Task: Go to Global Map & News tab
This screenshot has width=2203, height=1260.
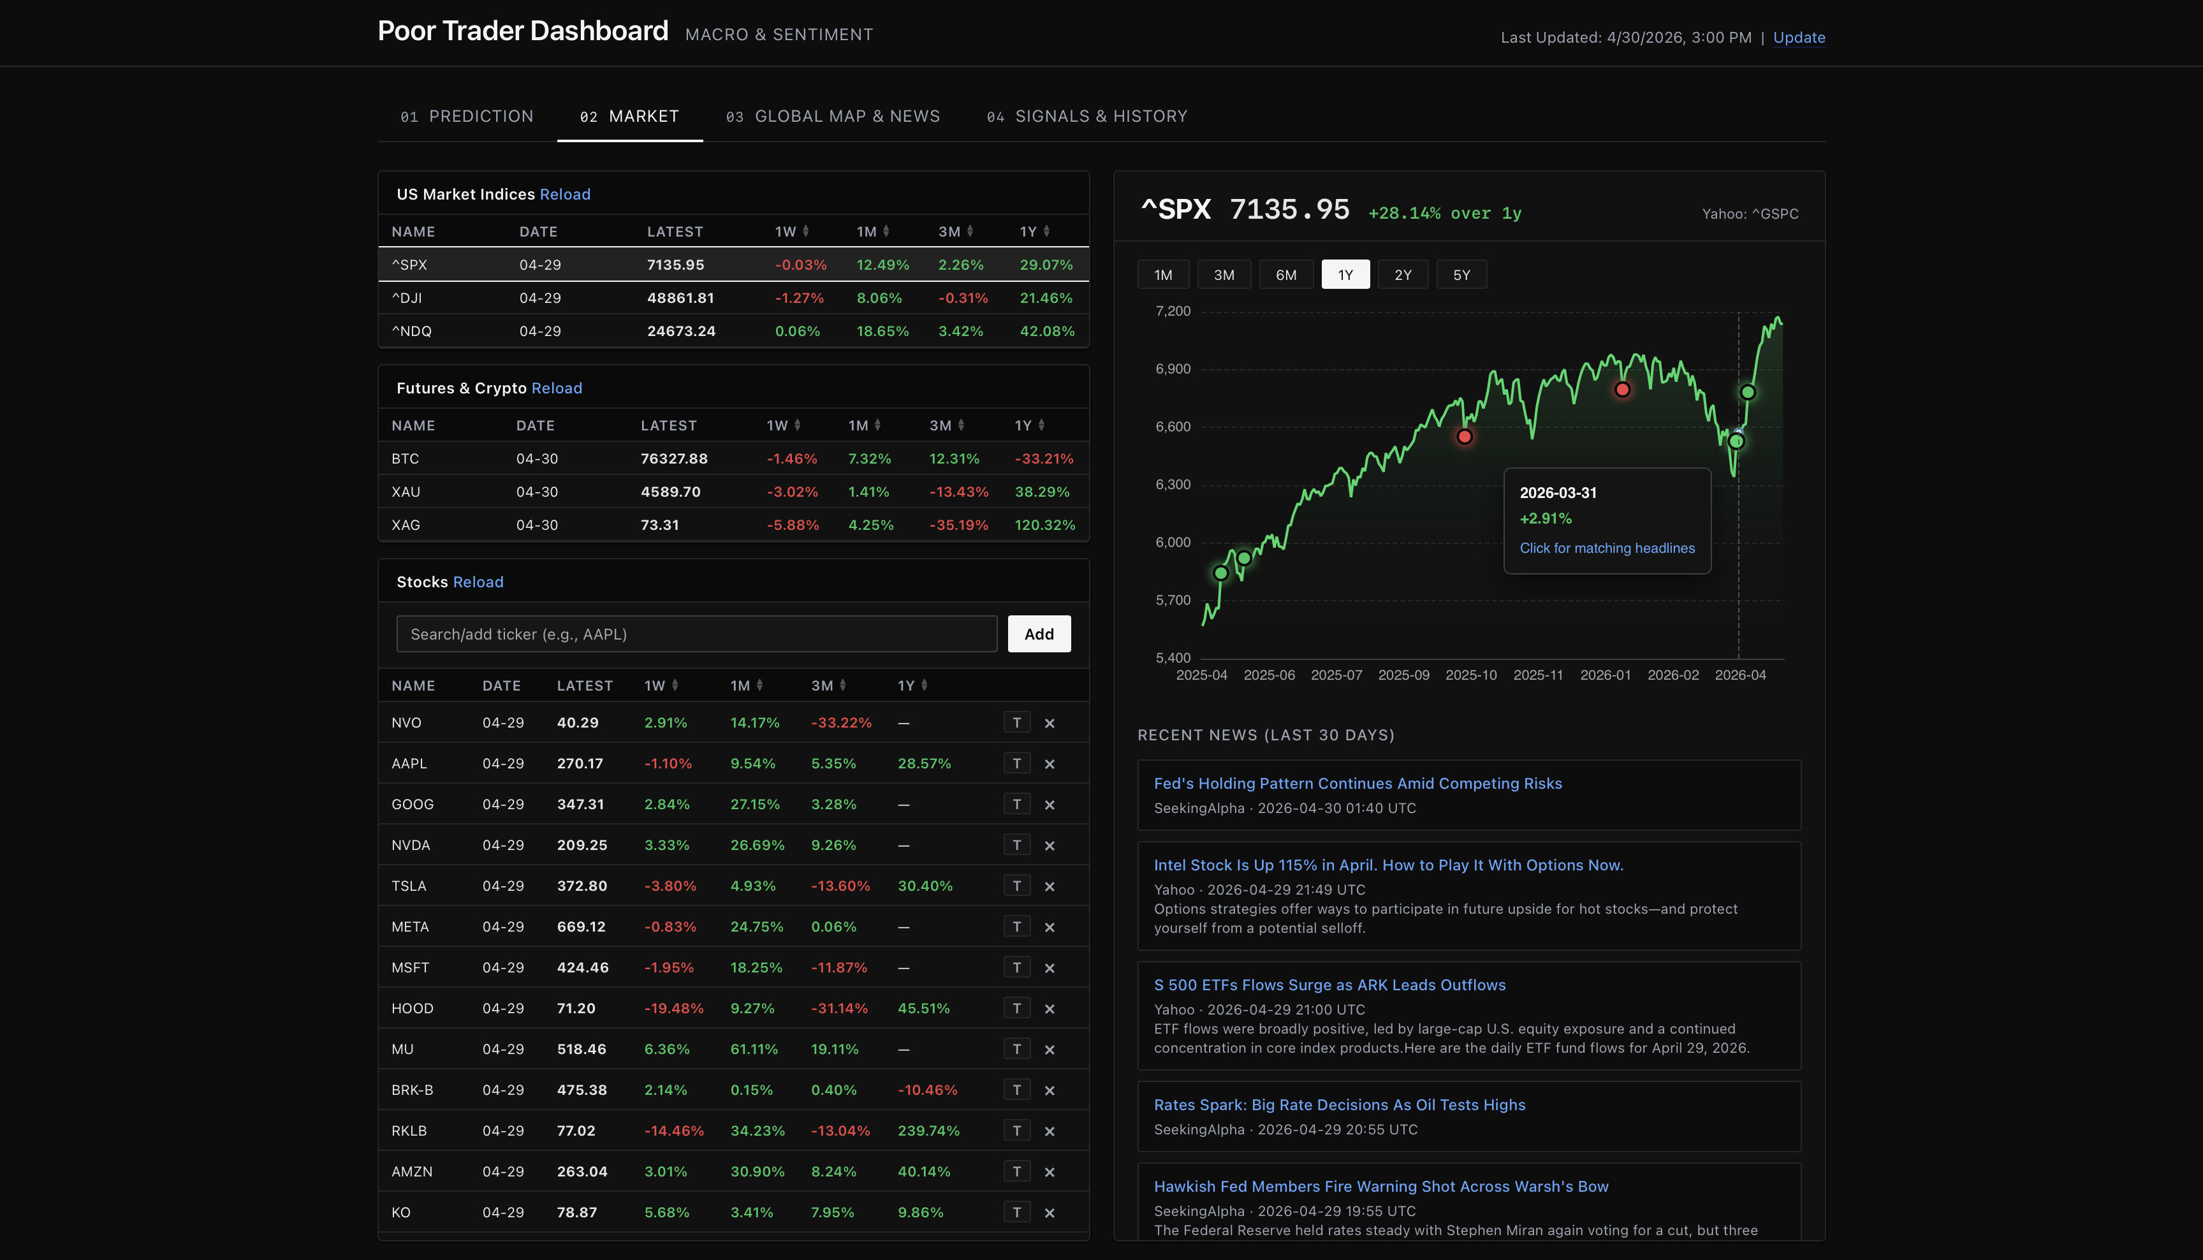Action: [833, 116]
